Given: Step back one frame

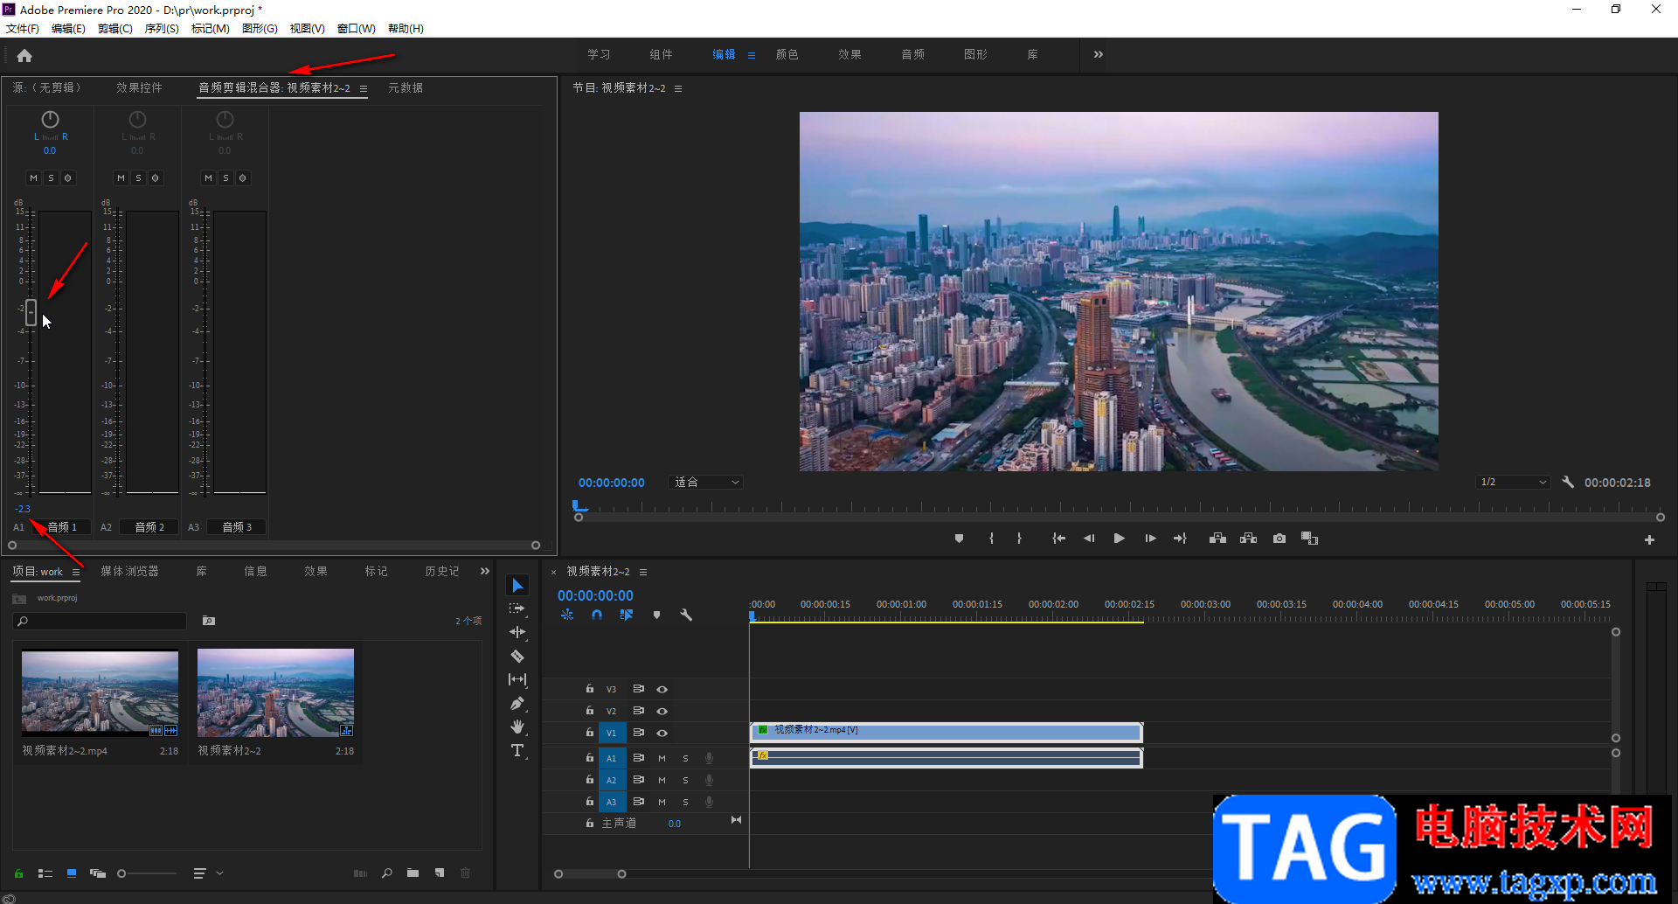Looking at the screenshot, I should pos(1089,539).
